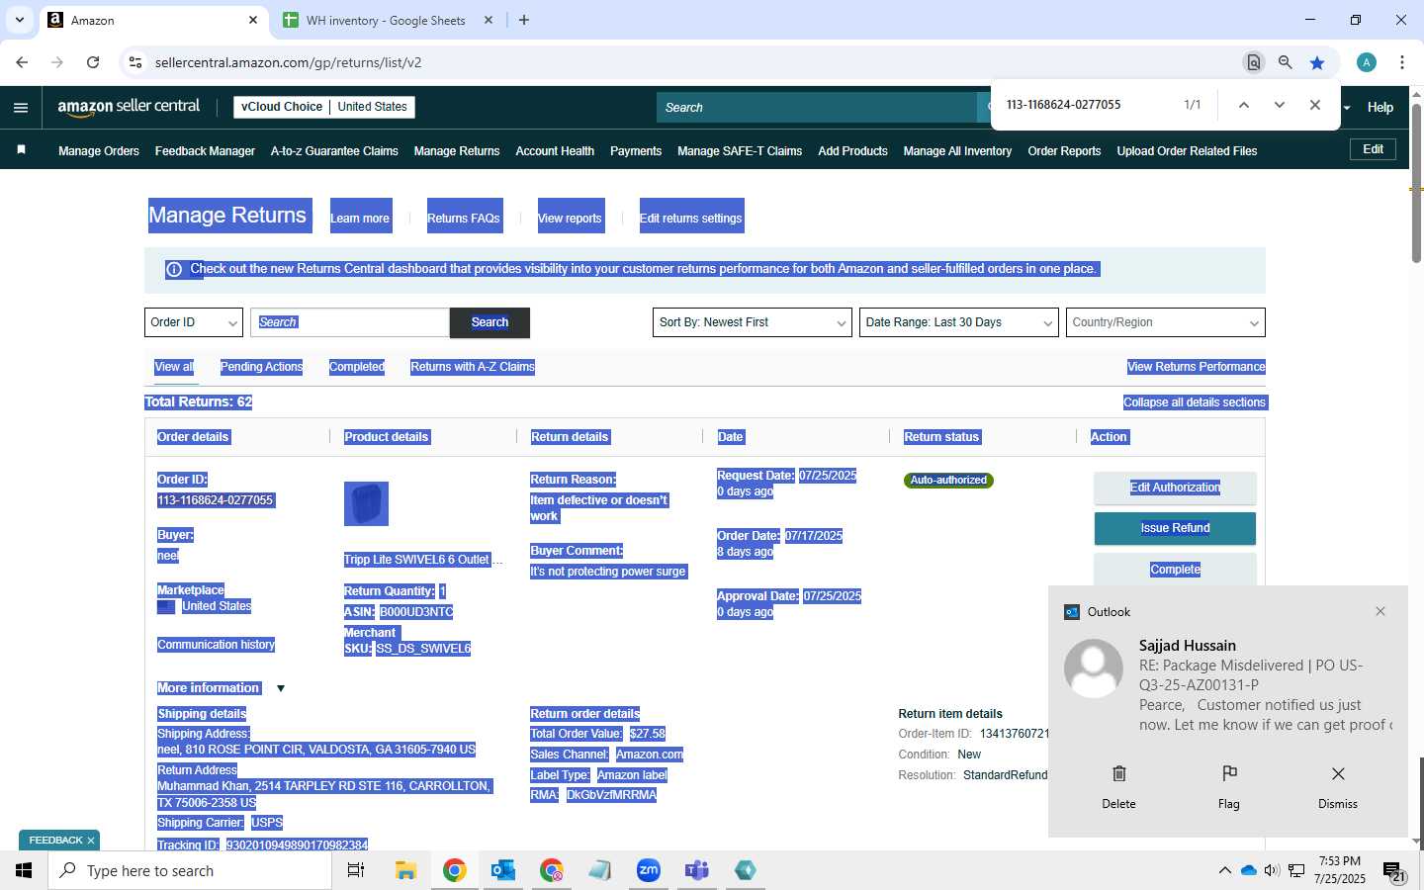Open Manage All Inventory menu item

(x=957, y=151)
